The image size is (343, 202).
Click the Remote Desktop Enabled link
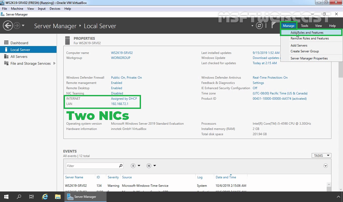(117, 88)
